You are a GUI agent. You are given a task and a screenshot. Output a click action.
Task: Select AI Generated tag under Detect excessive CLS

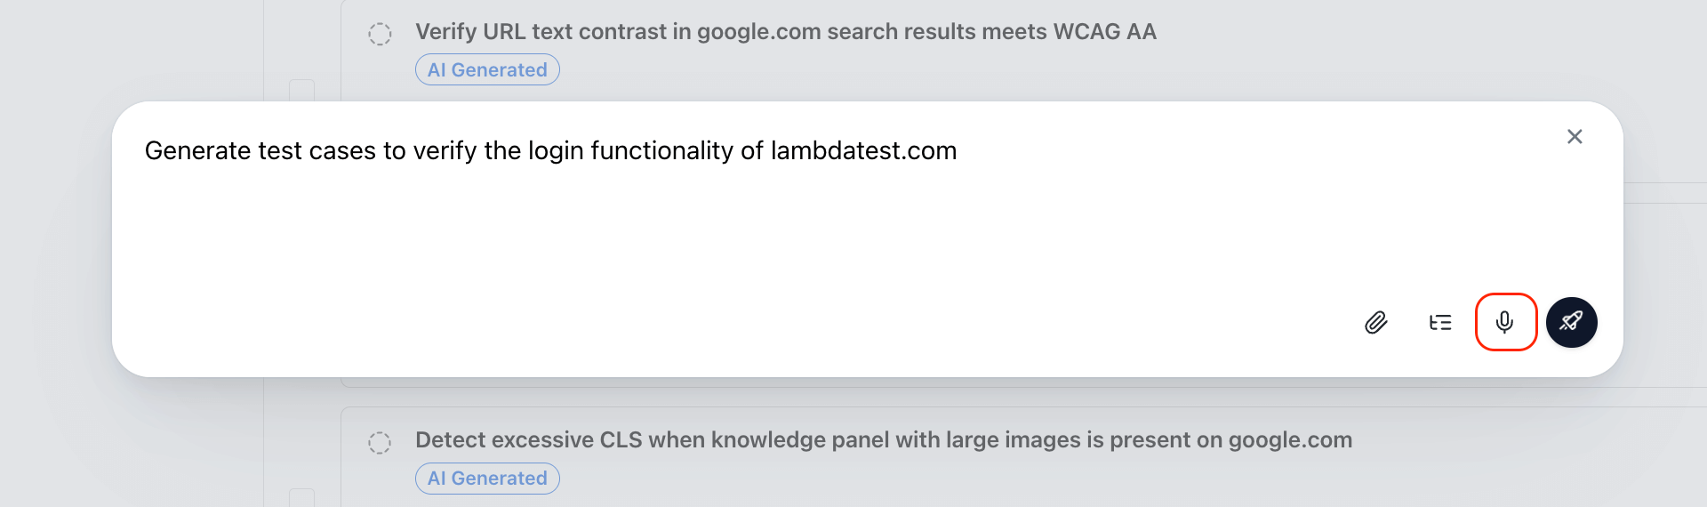coord(487,479)
